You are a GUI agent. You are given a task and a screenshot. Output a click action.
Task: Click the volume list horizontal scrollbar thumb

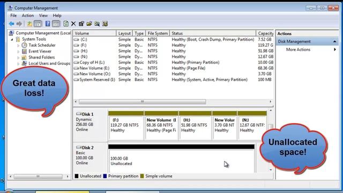coord(142,101)
